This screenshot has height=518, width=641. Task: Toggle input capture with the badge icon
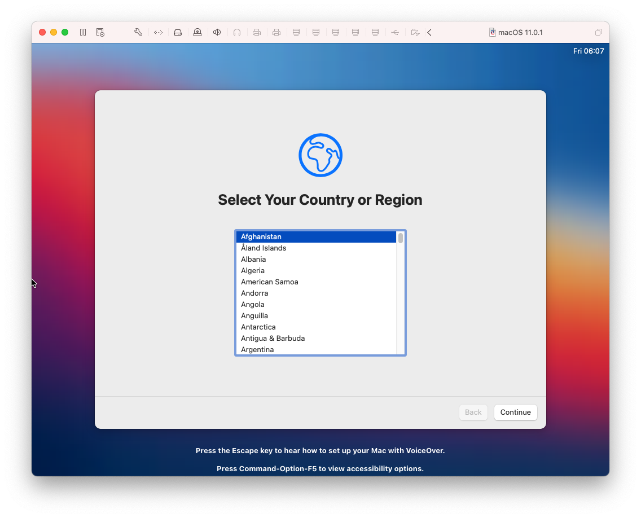coord(197,32)
